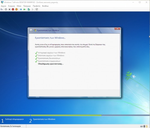Click the green installation progress bar

click(66, 115)
